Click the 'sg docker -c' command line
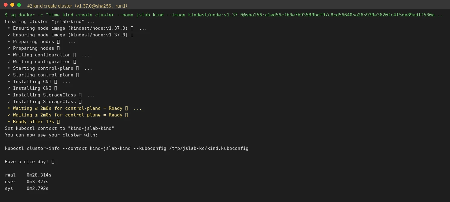This screenshot has width=450, height=202. point(224,15)
